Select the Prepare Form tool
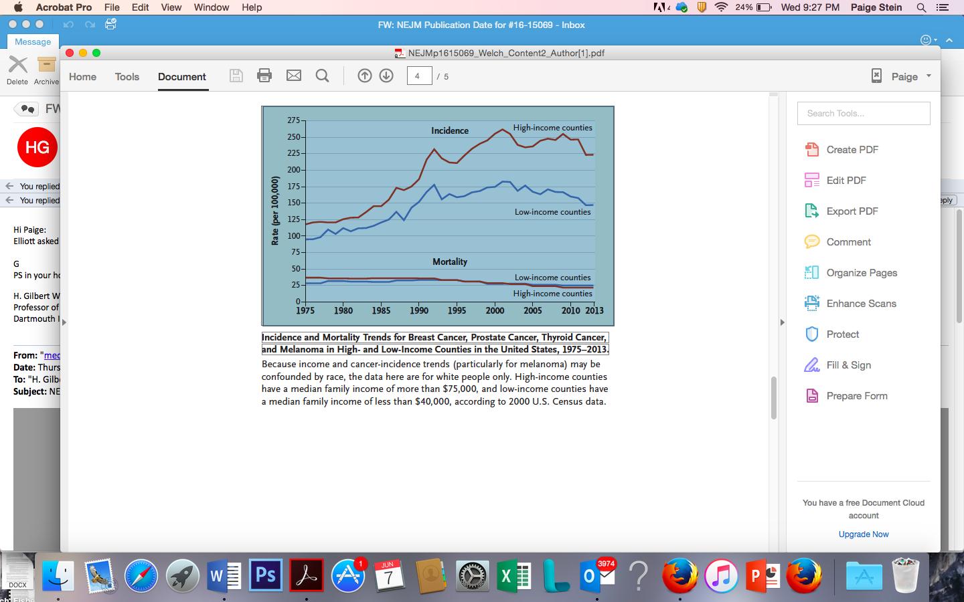 tap(857, 395)
